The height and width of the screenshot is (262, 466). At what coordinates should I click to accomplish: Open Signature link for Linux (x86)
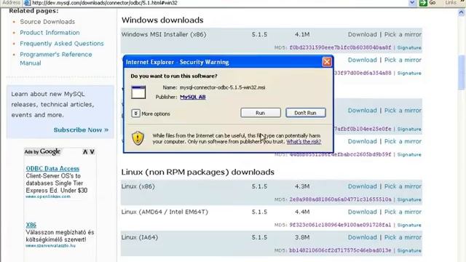coord(409,199)
